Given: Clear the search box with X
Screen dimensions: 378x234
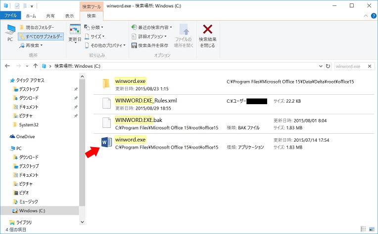Looking at the screenshot, I should click(370, 66).
